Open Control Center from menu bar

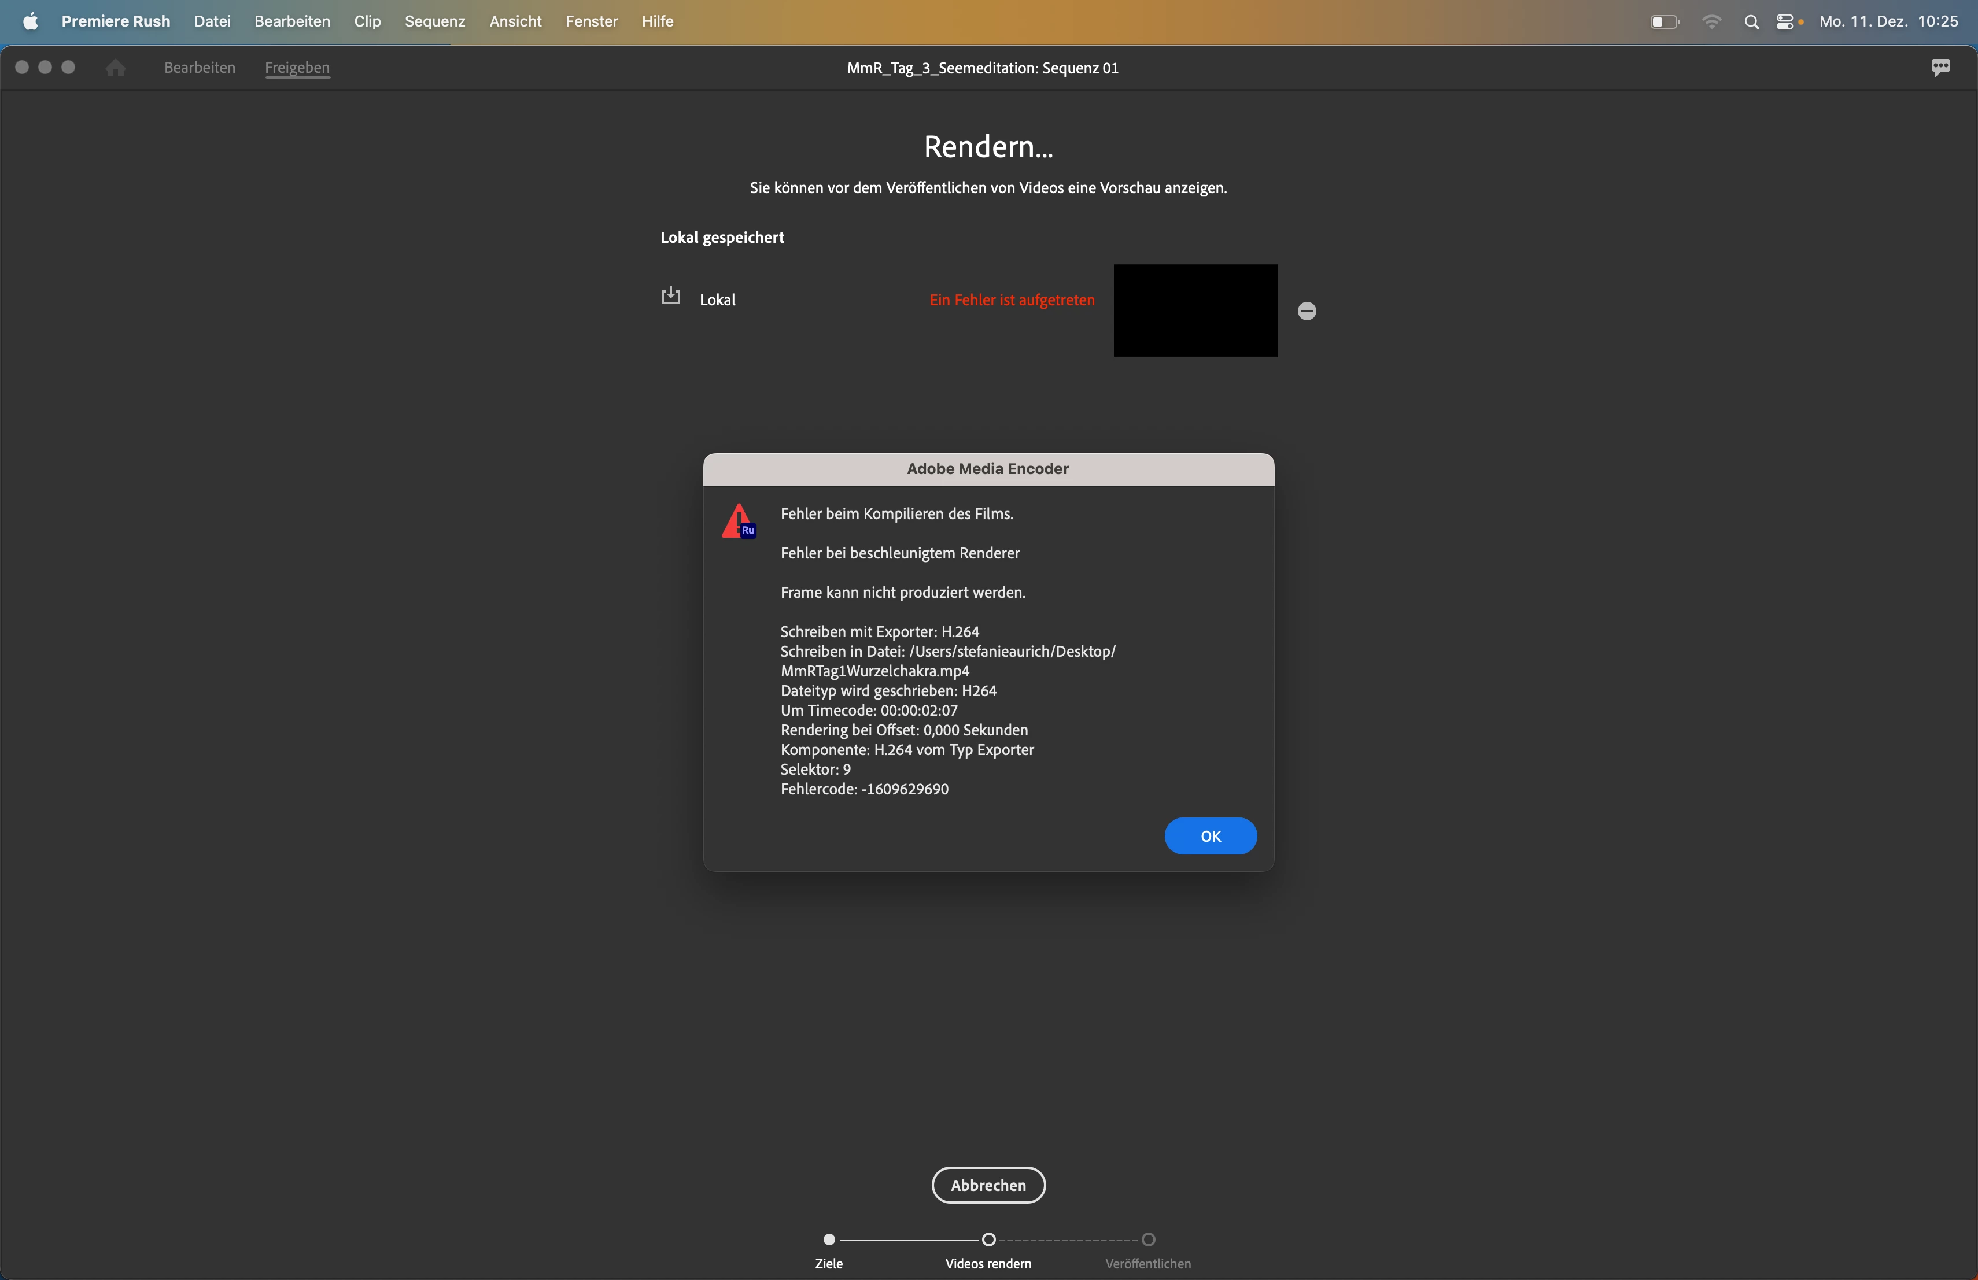click(x=1785, y=21)
